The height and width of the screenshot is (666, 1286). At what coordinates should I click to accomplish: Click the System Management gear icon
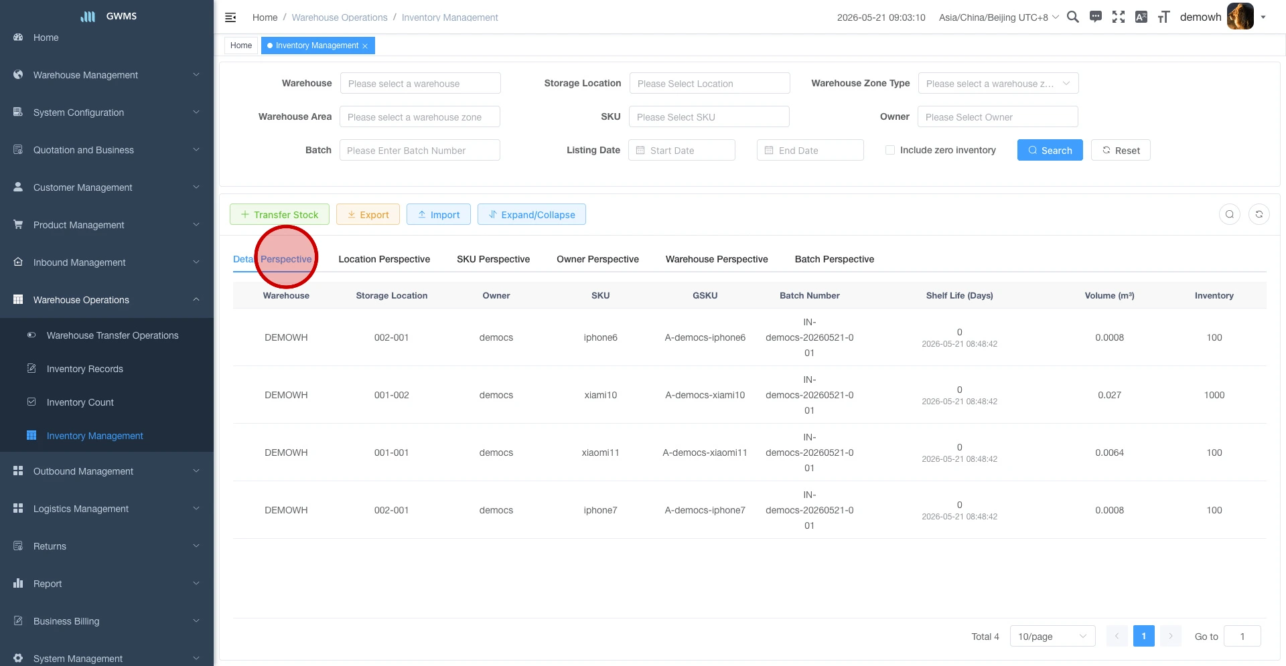(18, 658)
